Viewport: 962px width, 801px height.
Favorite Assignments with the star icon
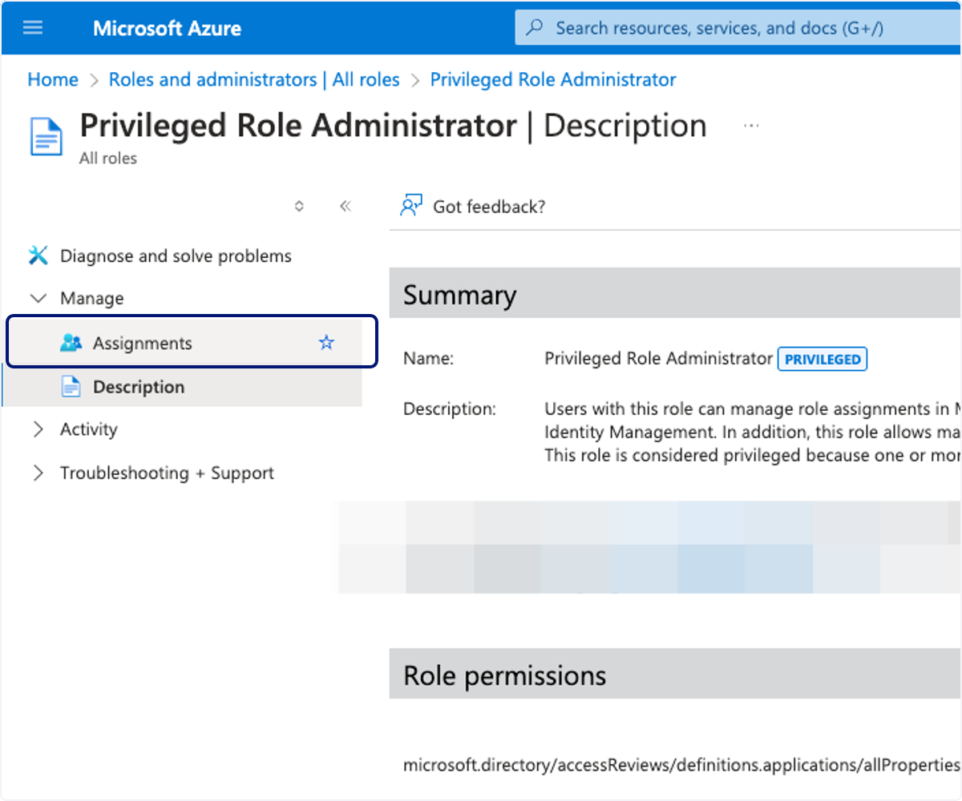coord(326,343)
